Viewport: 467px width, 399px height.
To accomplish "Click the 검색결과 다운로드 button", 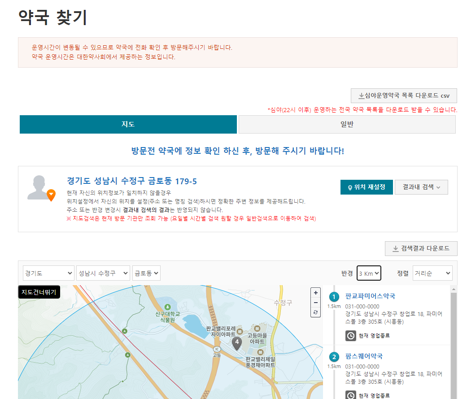I will [421, 248].
